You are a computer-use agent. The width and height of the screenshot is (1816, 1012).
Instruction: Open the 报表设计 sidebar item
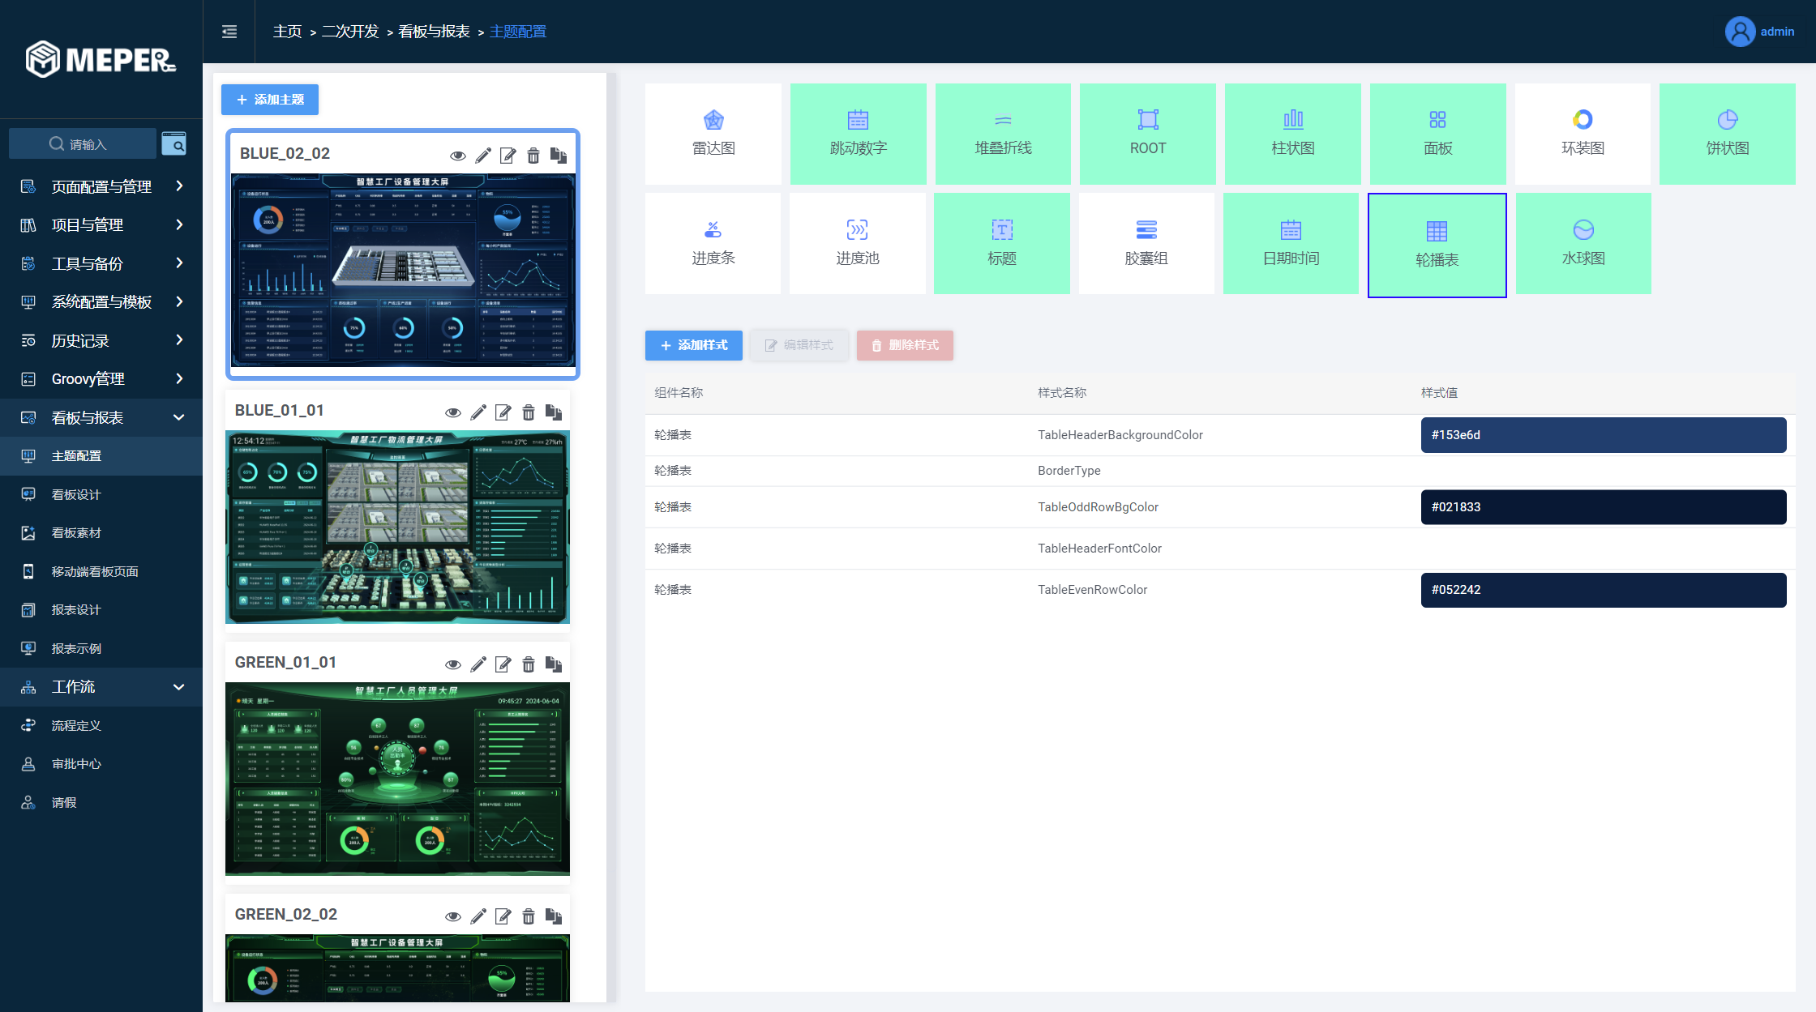click(x=101, y=610)
